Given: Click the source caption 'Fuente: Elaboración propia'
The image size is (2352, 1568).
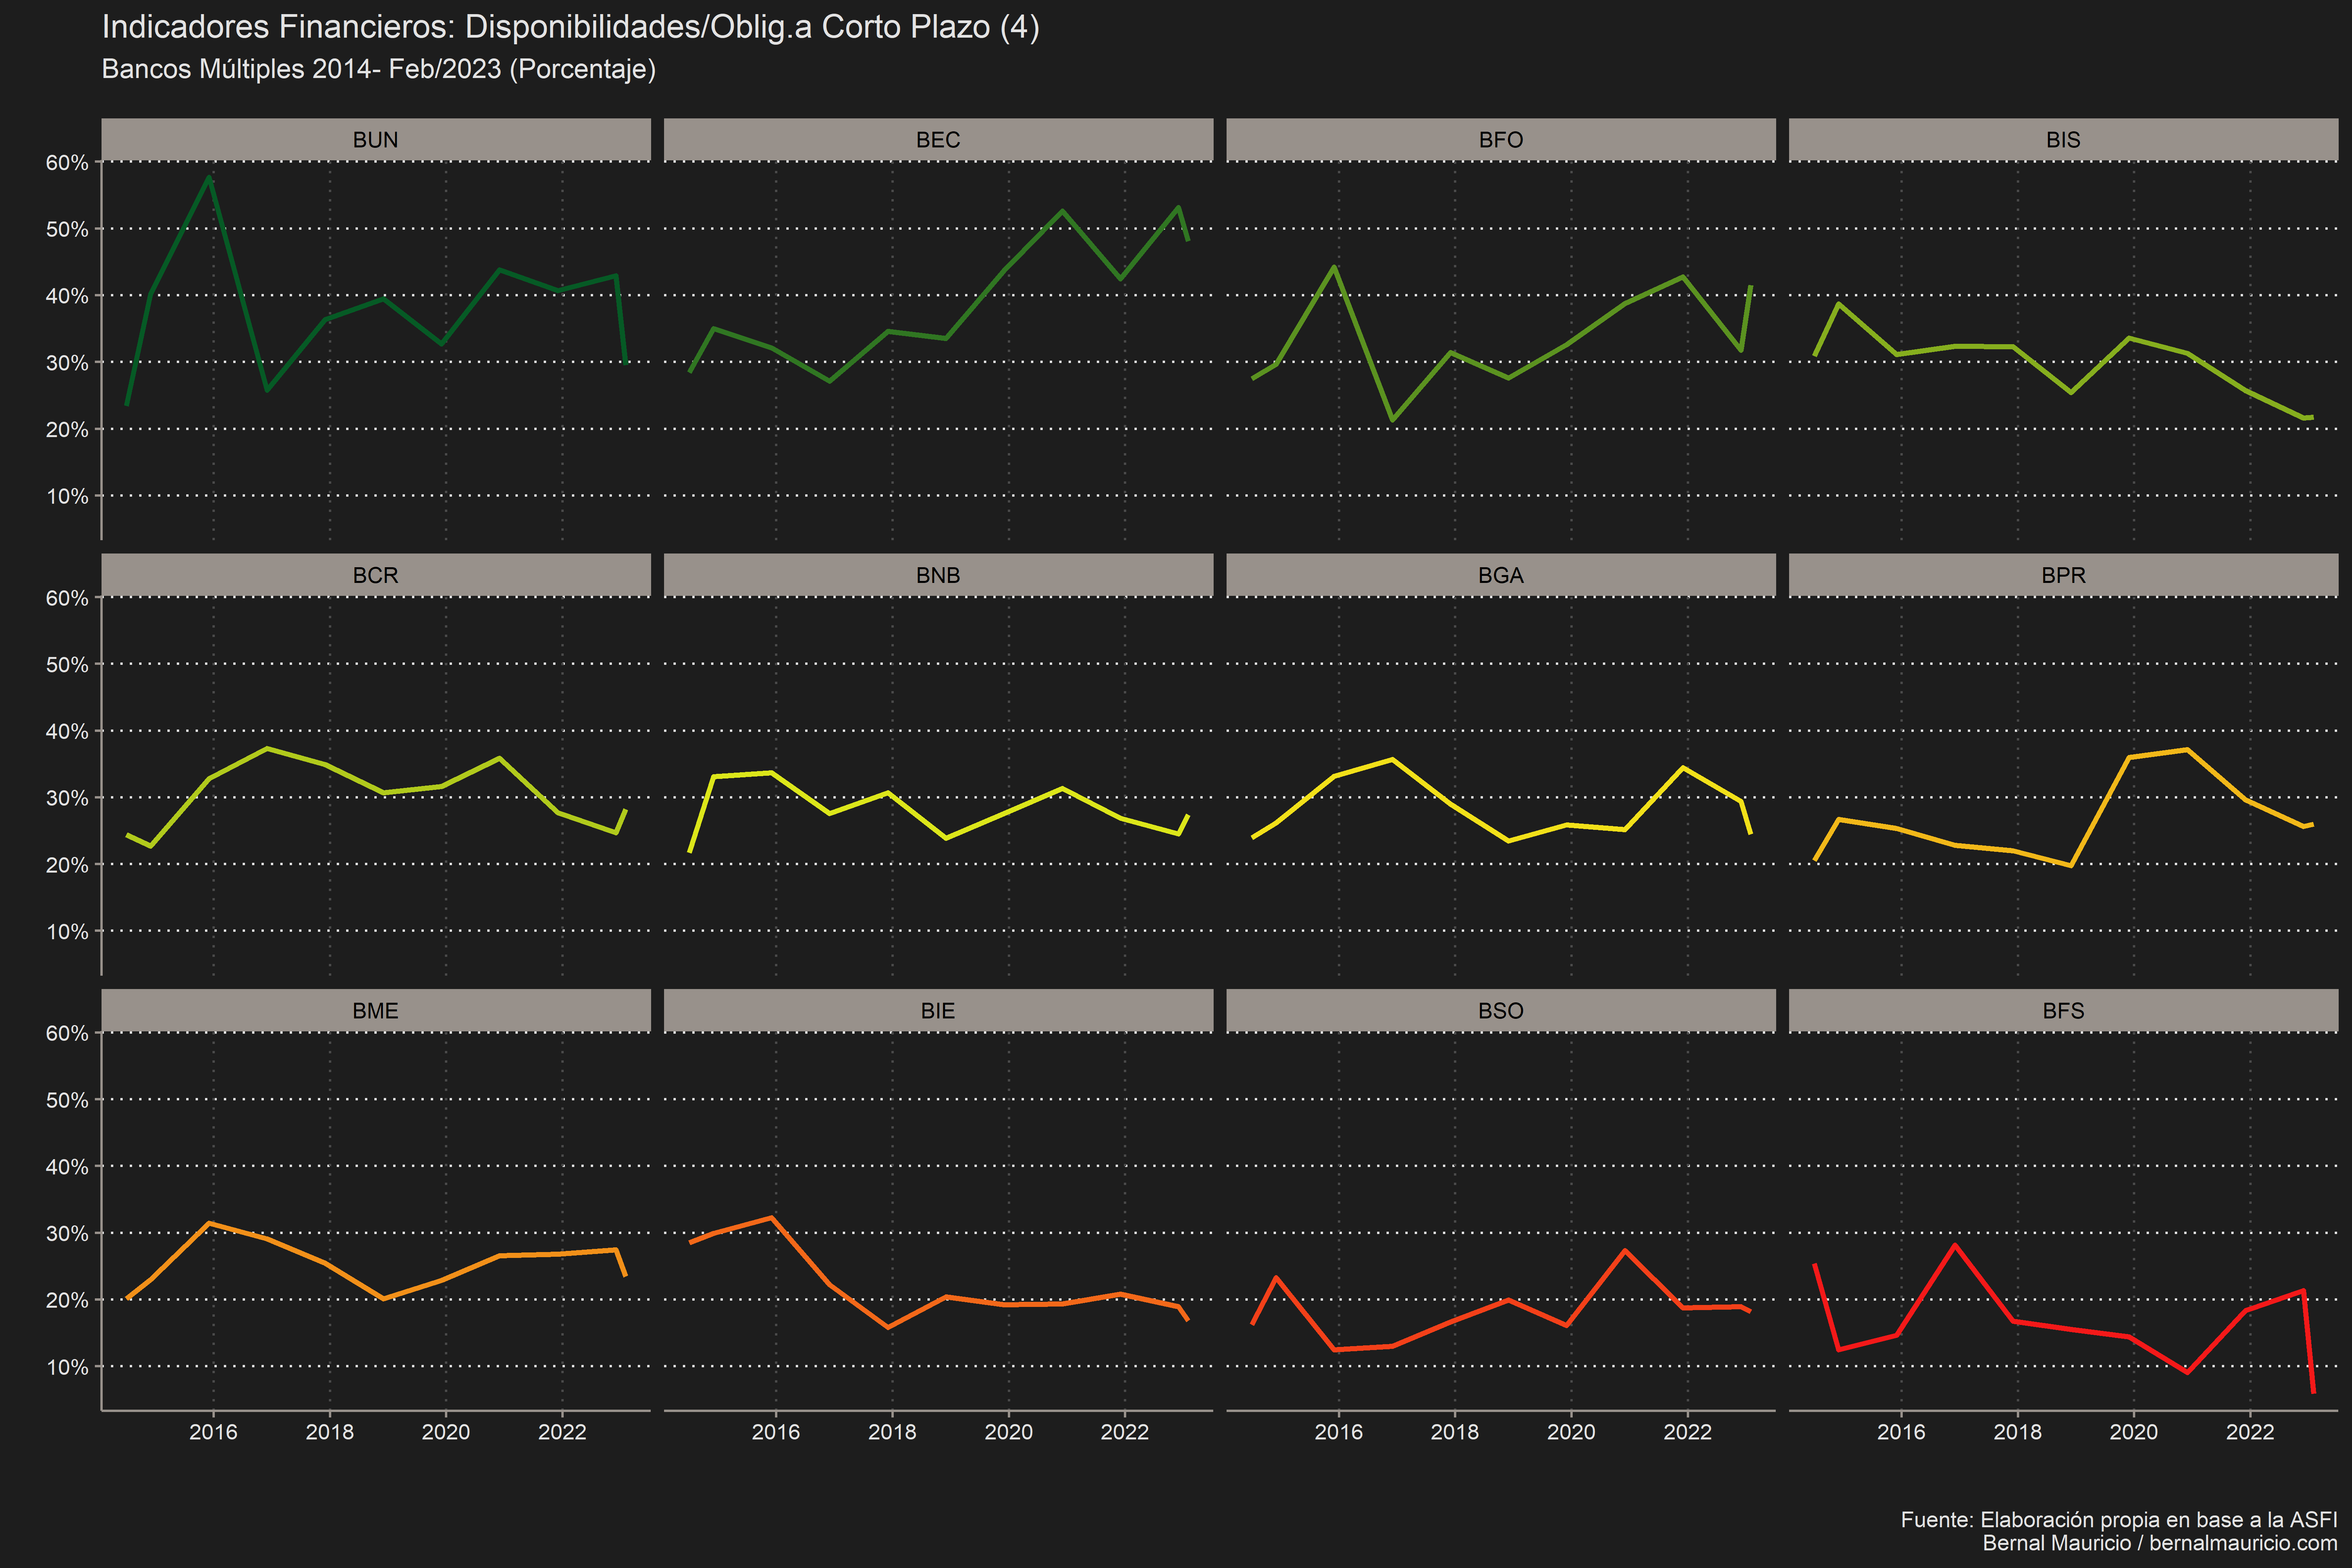Looking at the screenshot, I should click(x=2119, y=1520).
